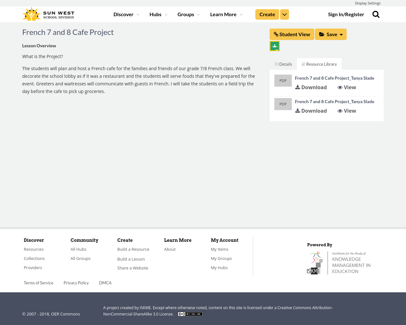Click the ISKME Powered By logo

tap(339, 262)
